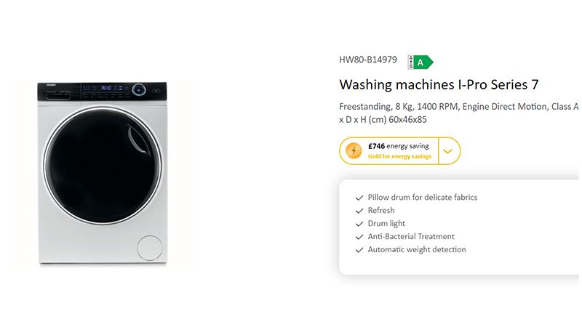Open the Washing machines I-Pro Series 7 title
582x327 pixels.
[x=439, y=84]
